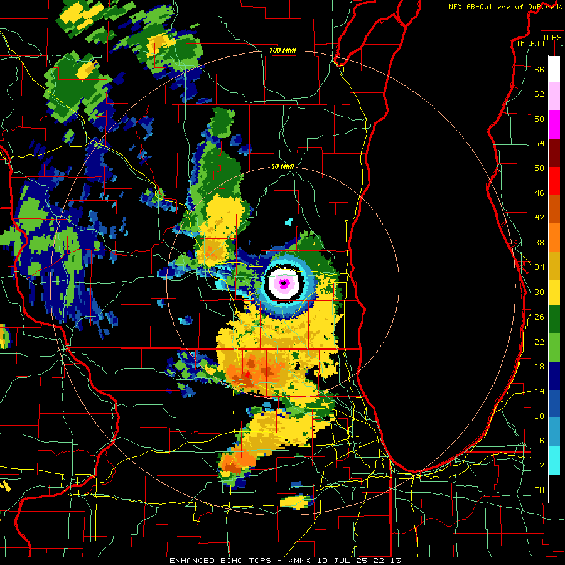Click the black threshold swatch at legend bottom

click(x=554, y=488)
